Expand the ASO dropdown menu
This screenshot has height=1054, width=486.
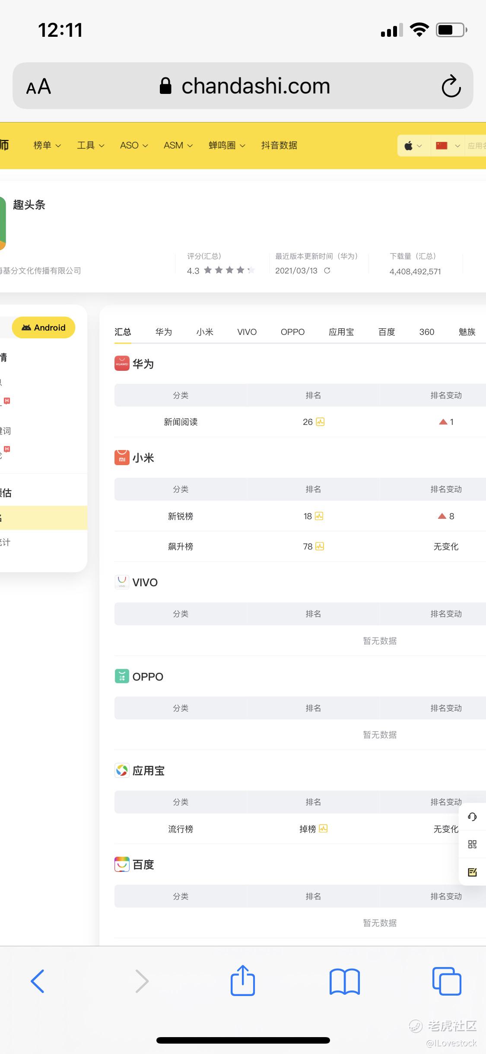[134, 145]
